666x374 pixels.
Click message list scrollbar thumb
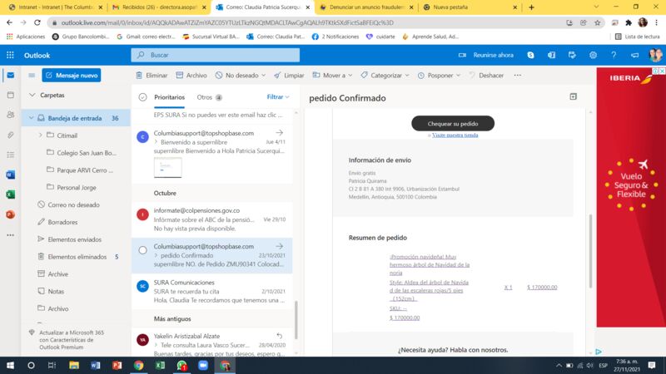click(296, 320)
